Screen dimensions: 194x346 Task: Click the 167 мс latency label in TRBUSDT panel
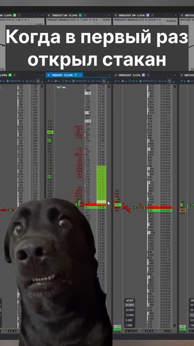[61, 87]
